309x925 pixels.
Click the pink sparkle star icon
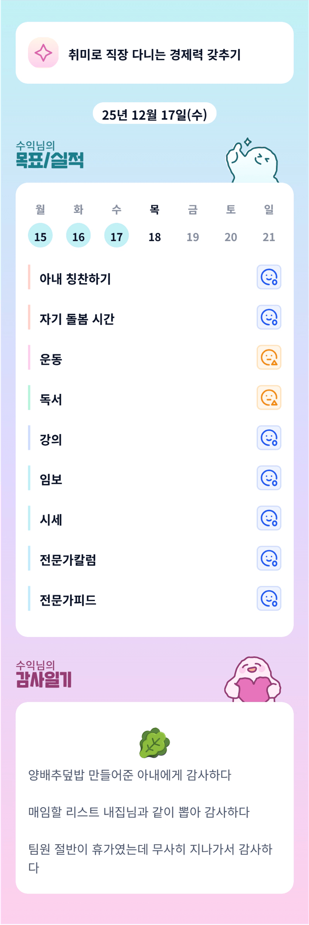[x=43, y=53]
